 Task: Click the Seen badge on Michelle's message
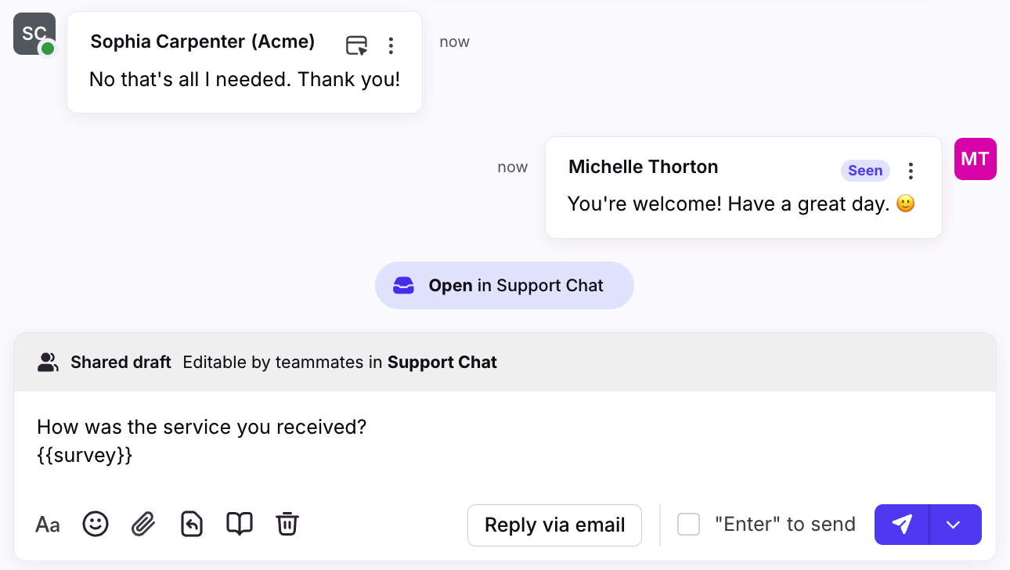[x=865, y=171]
